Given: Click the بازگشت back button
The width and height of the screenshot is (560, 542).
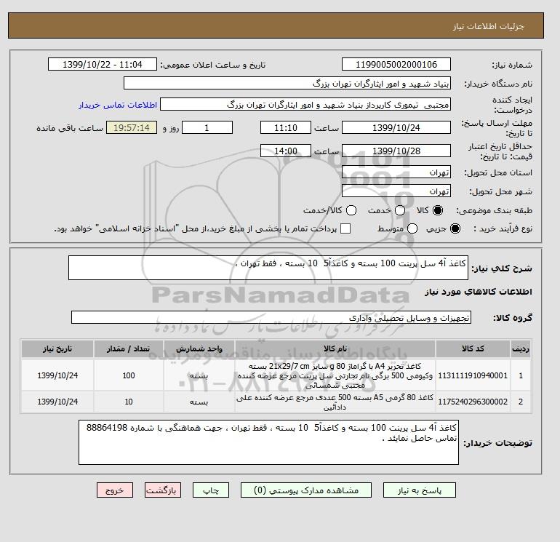Looking at the screenshot, I should tap(163, 490).
